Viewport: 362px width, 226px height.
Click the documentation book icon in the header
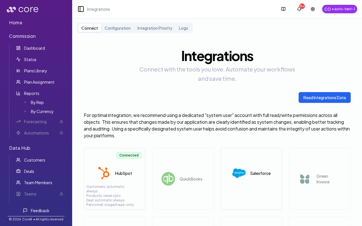click(283, 9)
